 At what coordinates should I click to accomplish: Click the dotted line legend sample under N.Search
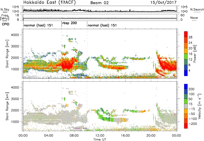[x=197, y=12]
